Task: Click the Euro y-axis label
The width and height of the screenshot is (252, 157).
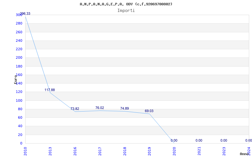Action: pyautogui.click(x=15, y=79)
